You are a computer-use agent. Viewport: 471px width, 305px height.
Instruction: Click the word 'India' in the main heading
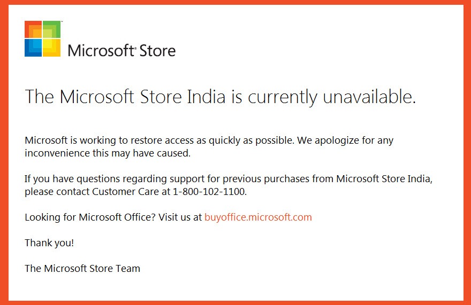[x=206, y=97]
